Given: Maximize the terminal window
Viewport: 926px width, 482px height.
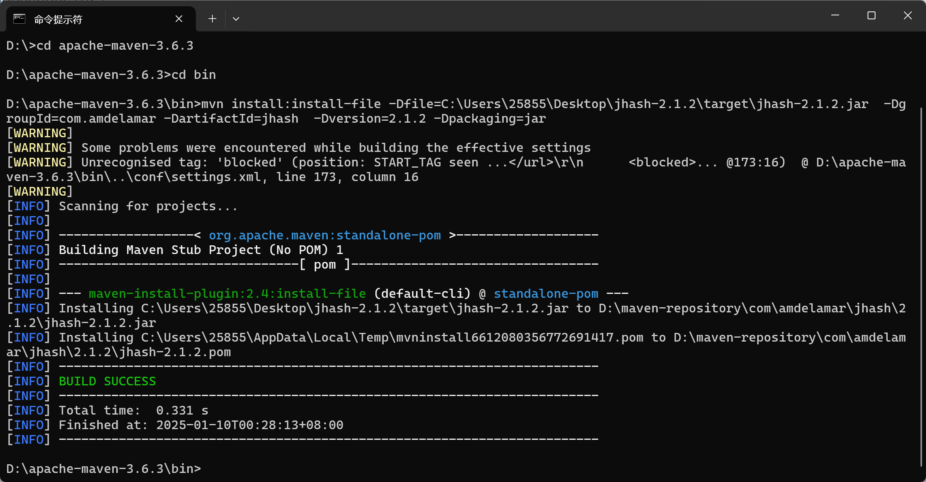Looking at the screenshot, I should (x=872, y=15).
